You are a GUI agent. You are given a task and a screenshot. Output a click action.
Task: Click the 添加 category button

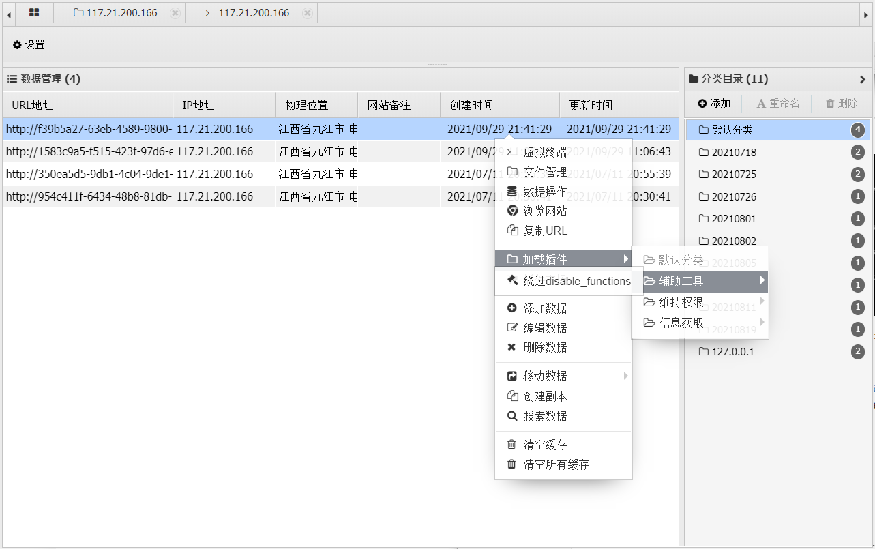(x=714, y=104)
